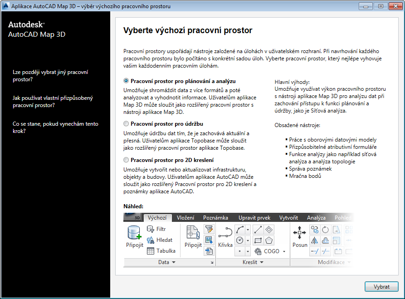Click the rotate icon in Modifikace
Viewport: 405px width, 299px height.
(x=326, y=230)
